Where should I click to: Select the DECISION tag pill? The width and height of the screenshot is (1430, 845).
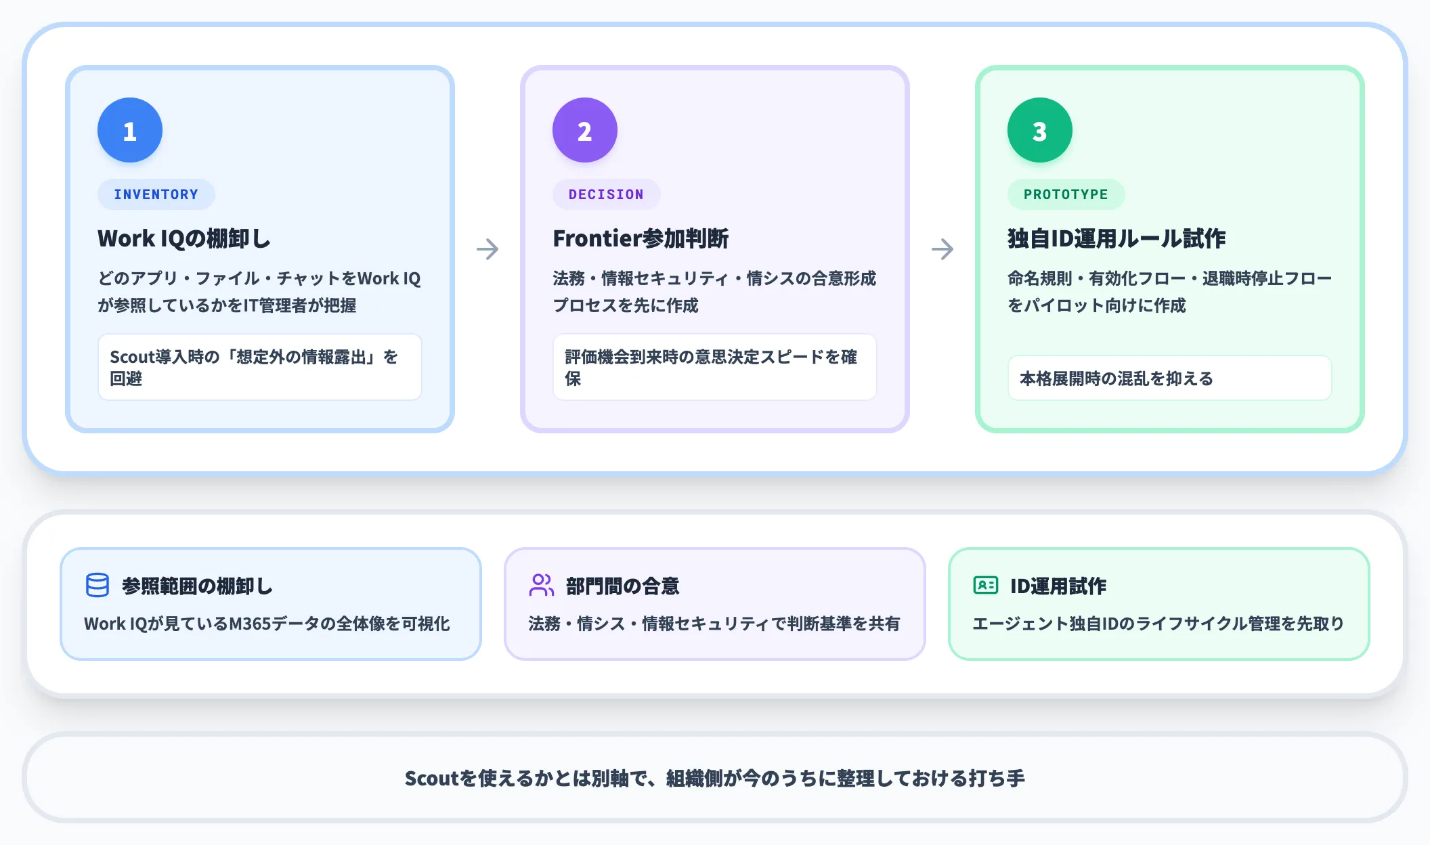[x=606, y=194]
